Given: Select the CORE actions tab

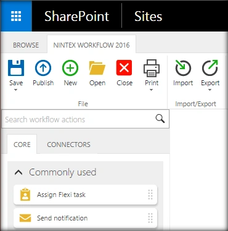Looking at the screenshot, I should [x=22, y=145].
